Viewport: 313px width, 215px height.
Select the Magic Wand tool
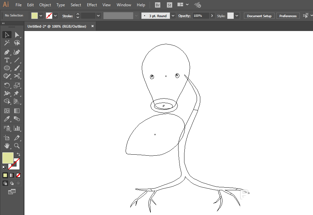pyautogui.click(x=7, y=43)
